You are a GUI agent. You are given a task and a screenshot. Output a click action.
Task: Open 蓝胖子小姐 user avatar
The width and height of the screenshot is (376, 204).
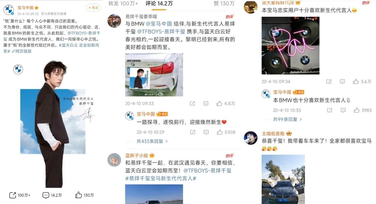[x=114, y=160]
